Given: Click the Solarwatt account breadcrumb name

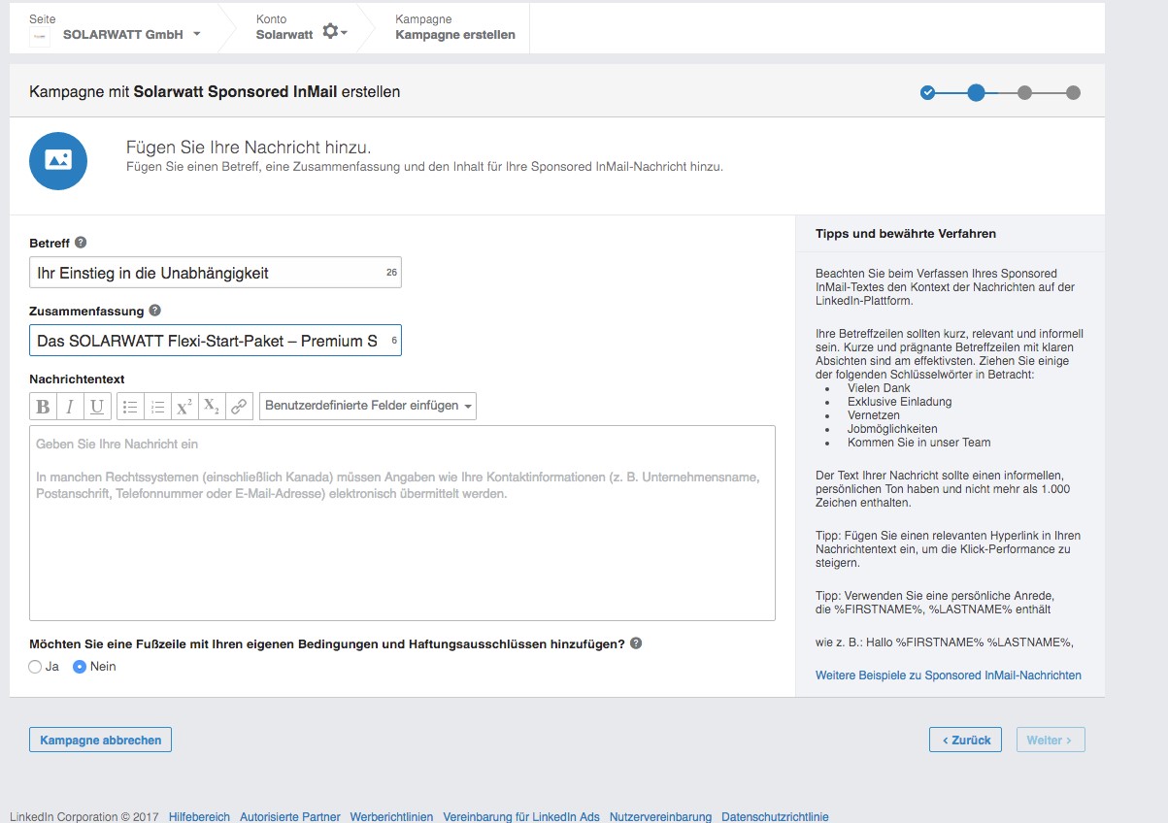Looking at the screenshot, I should click(x=284, y=35).
